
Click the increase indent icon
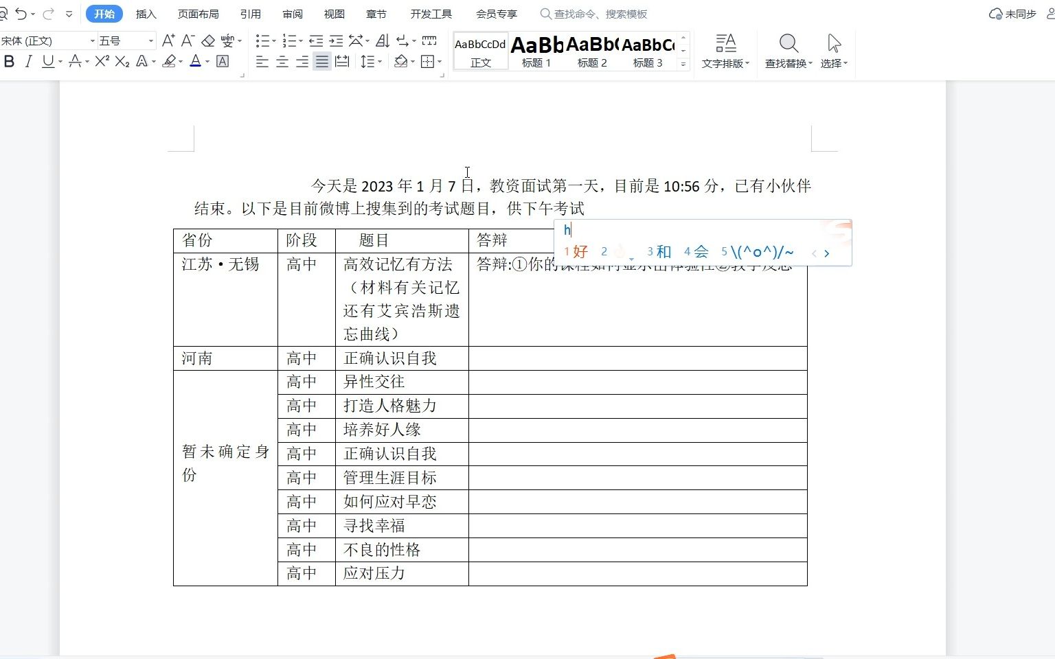[x=336, y=41]
